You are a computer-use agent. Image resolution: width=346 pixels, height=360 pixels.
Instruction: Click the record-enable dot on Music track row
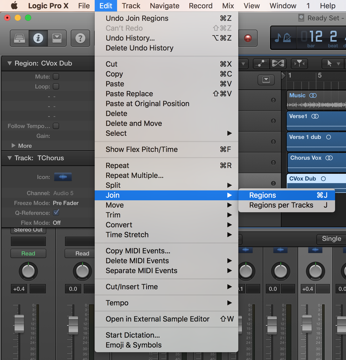point(273,100)
